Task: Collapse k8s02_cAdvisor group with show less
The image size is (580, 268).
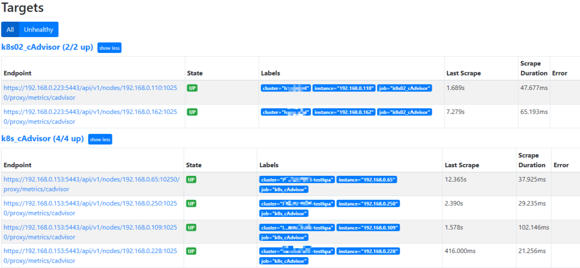Action: click(109, 48)
